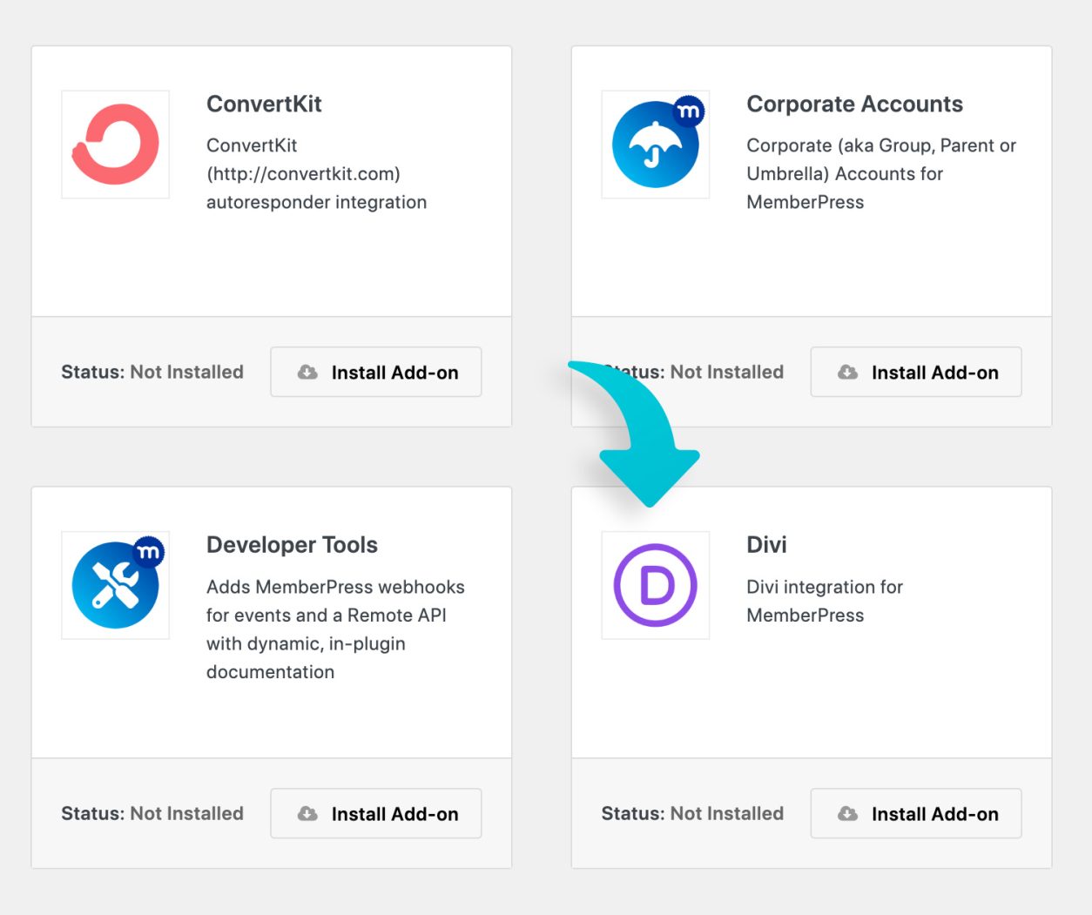Screen dimensions: 1092x915
Task: Click the Corporate Accounts umbrella icon
Action: pos(655,145)
